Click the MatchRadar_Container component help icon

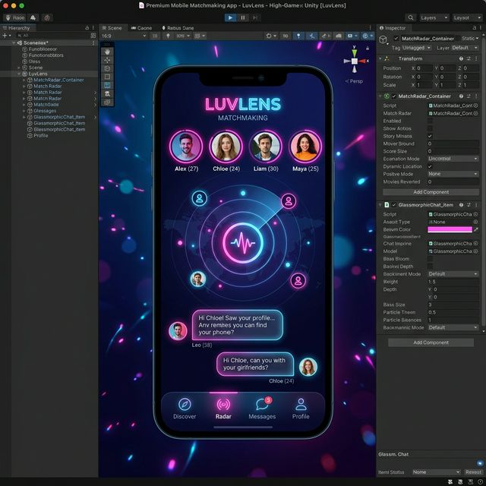(x=461, y=96)
